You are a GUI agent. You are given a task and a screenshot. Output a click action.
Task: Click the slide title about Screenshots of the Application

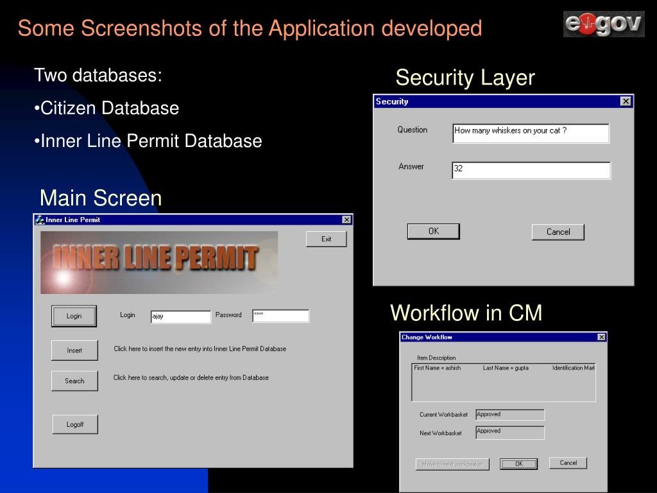click(x=250, y=28)
